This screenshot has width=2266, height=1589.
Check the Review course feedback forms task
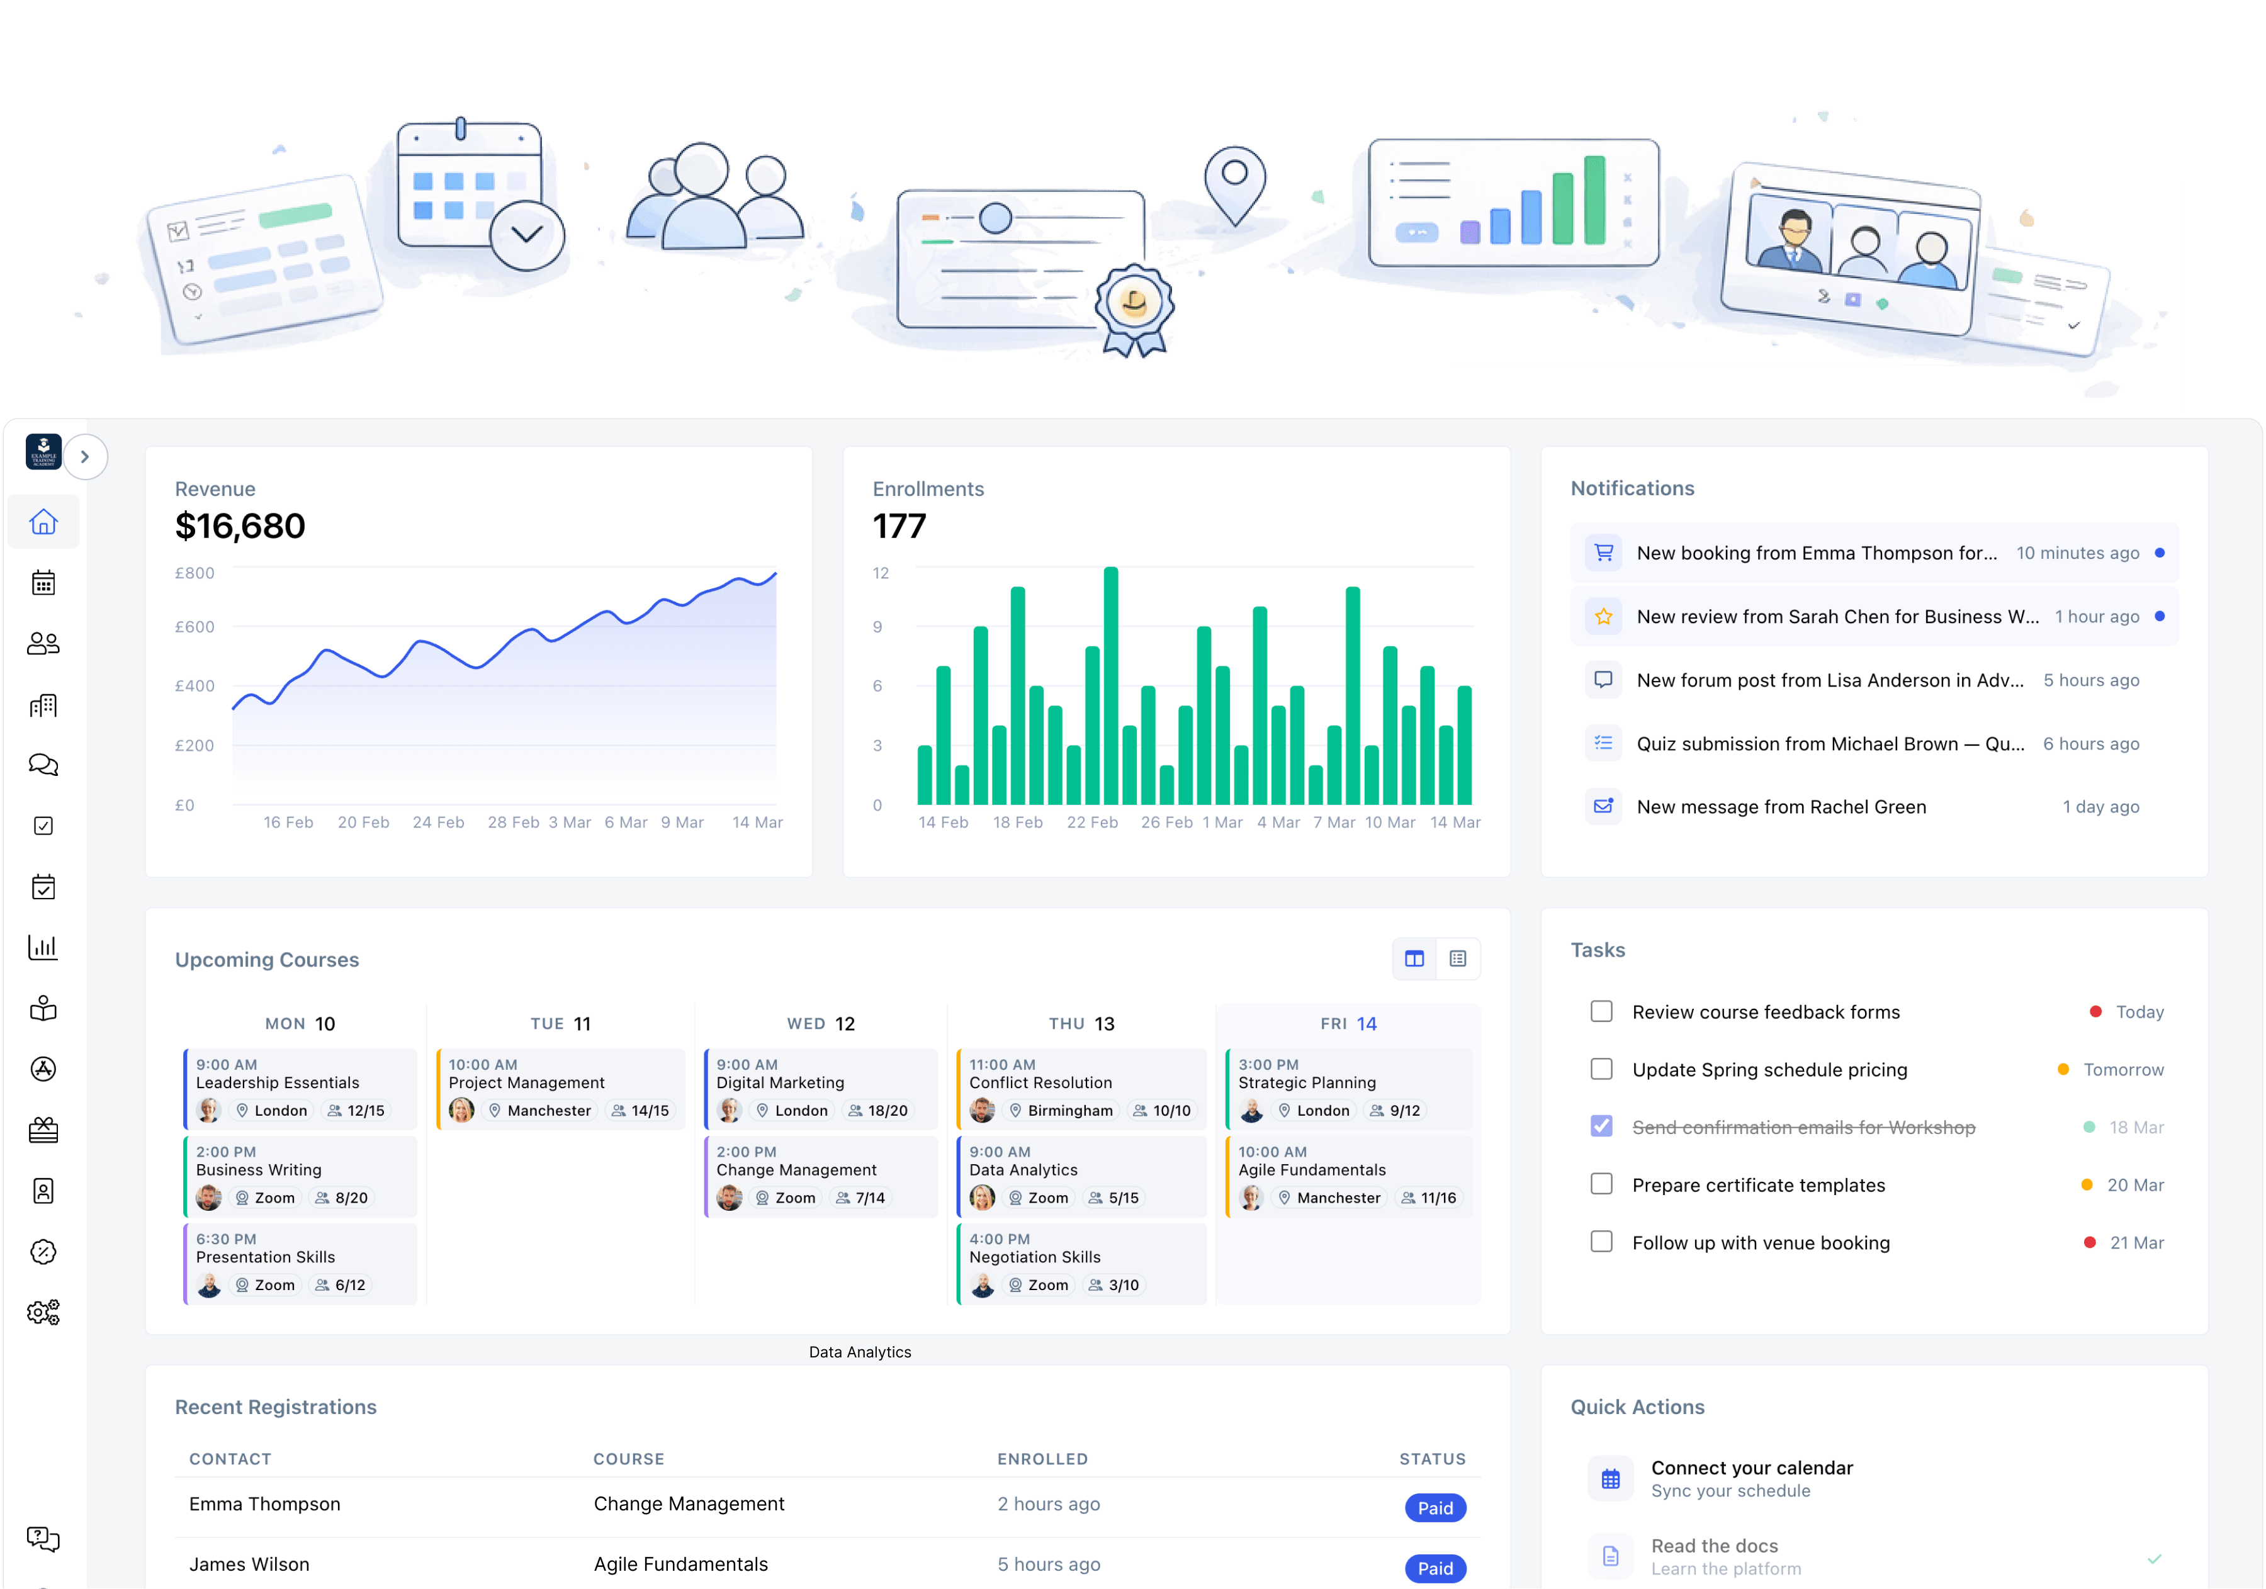1601,1012
